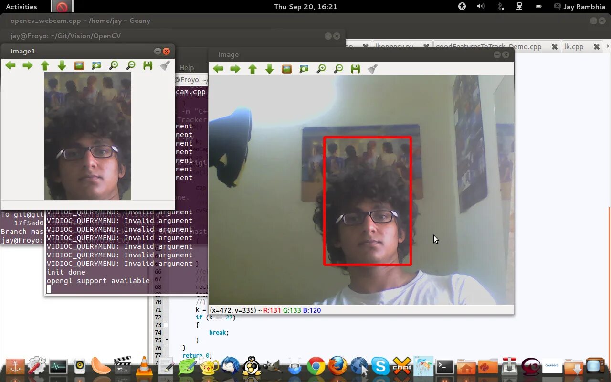Open Downloads folder in the dock
Viewport: 611px width, 382px height.
(573, 366)
